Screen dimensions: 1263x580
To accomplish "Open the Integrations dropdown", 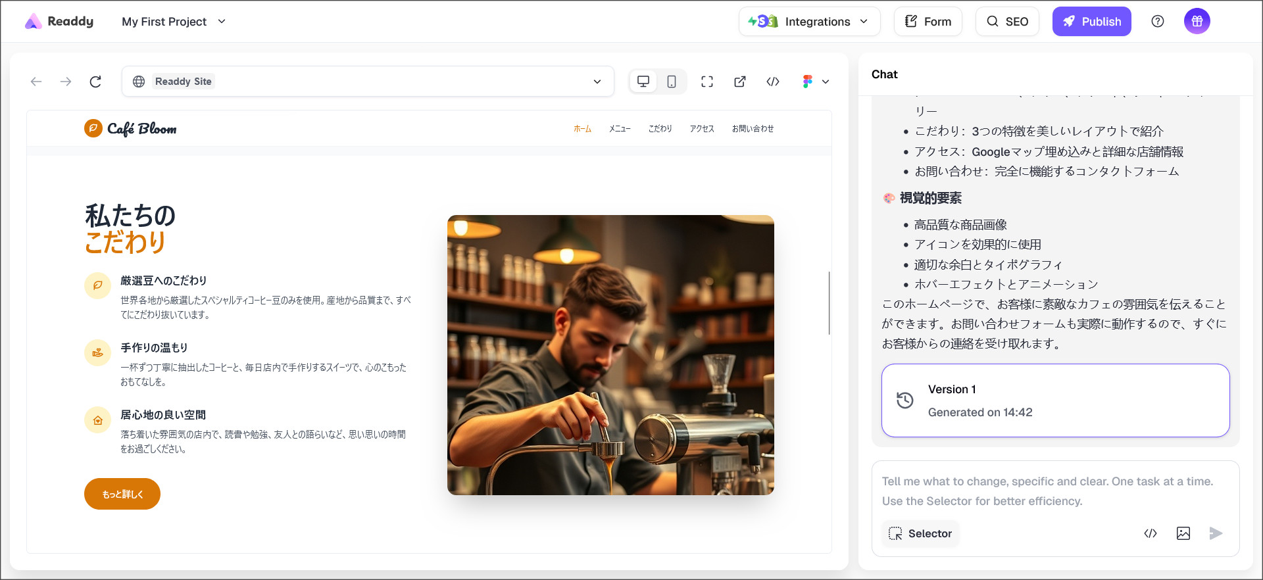I will tap(809, 22).
